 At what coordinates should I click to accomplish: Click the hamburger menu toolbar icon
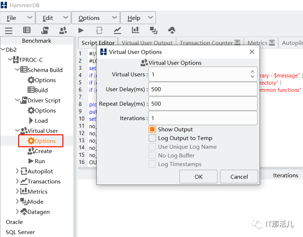[9, 30]
